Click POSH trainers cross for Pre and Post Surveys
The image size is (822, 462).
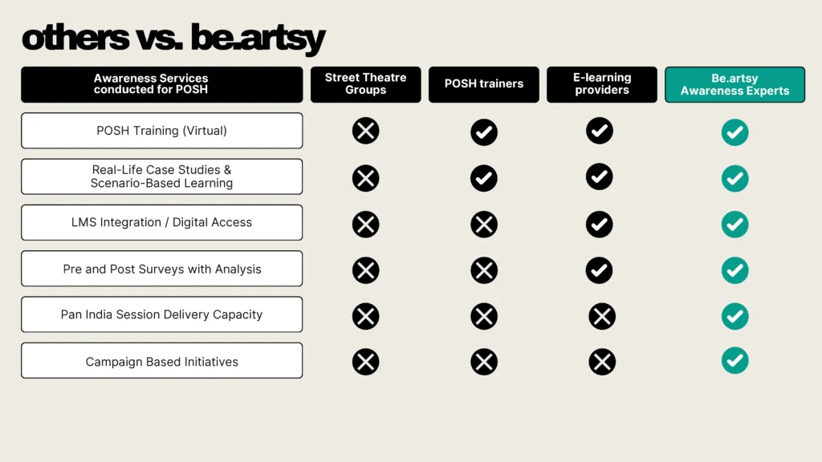click(484, 270)
